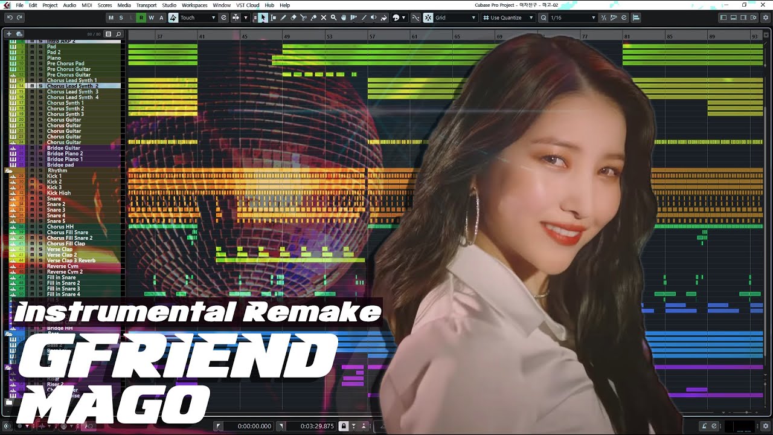Select the Bridge Piano 2 track
Image resolution: width=773 pixels, height=435 pixels.
[65, 153]
